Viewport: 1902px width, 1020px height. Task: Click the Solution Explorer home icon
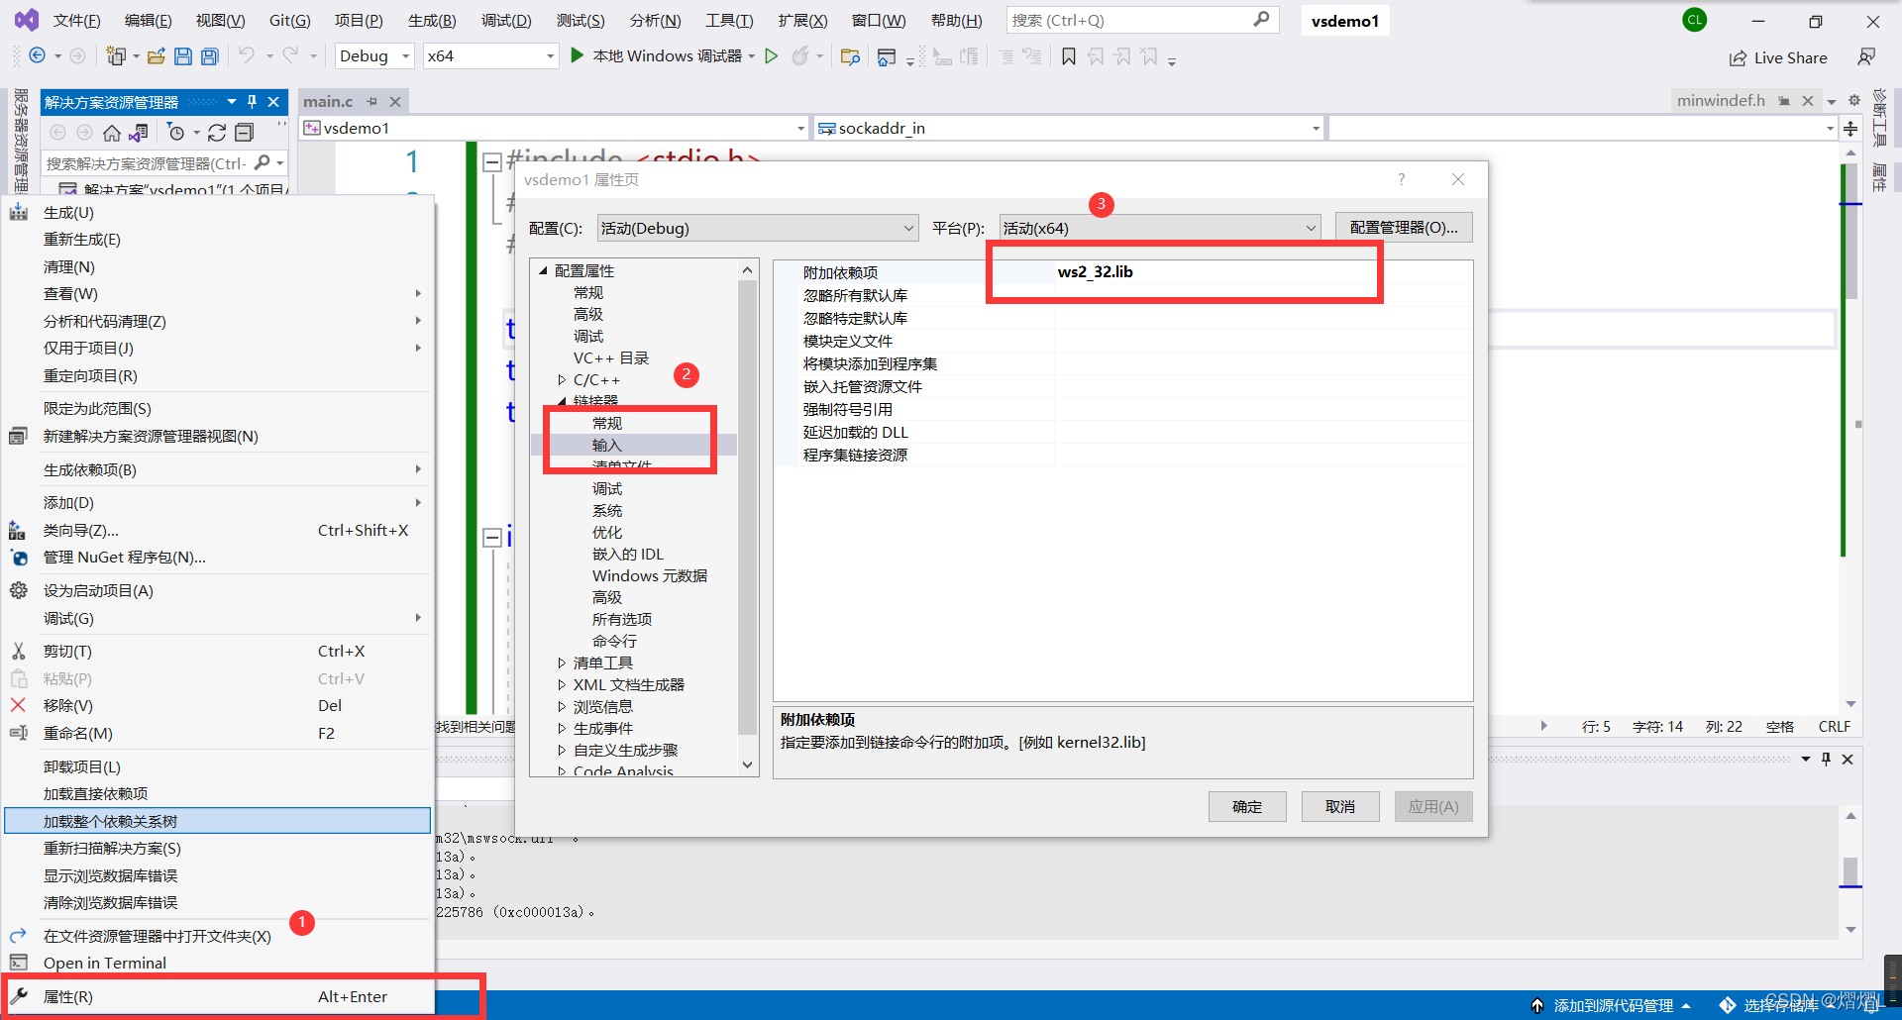[112, 132]
